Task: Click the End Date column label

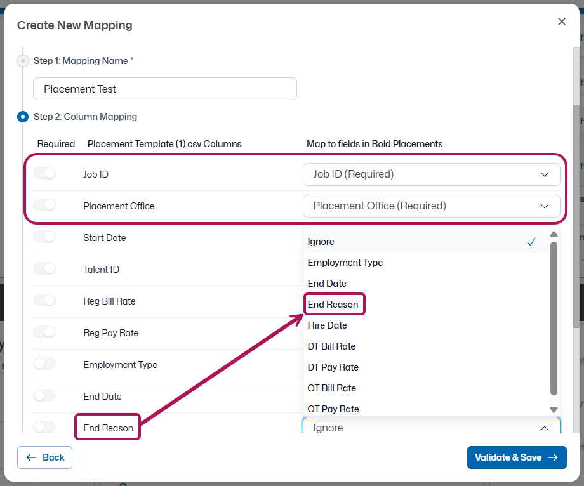Action: (102, 397)
